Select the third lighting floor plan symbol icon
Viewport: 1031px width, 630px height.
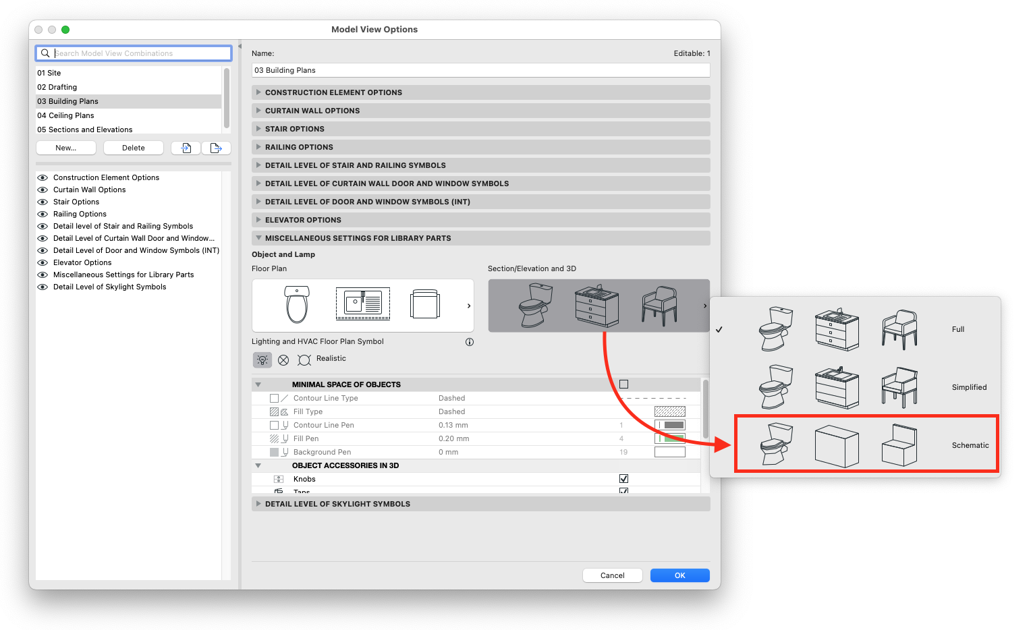click(x=304, y=360)
